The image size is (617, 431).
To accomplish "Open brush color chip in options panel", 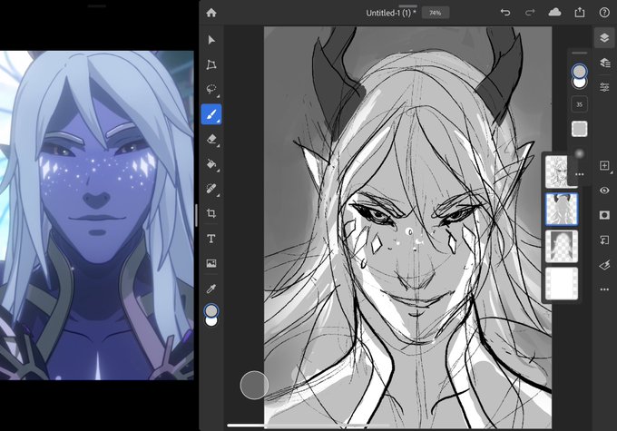I will pos(579,129).
